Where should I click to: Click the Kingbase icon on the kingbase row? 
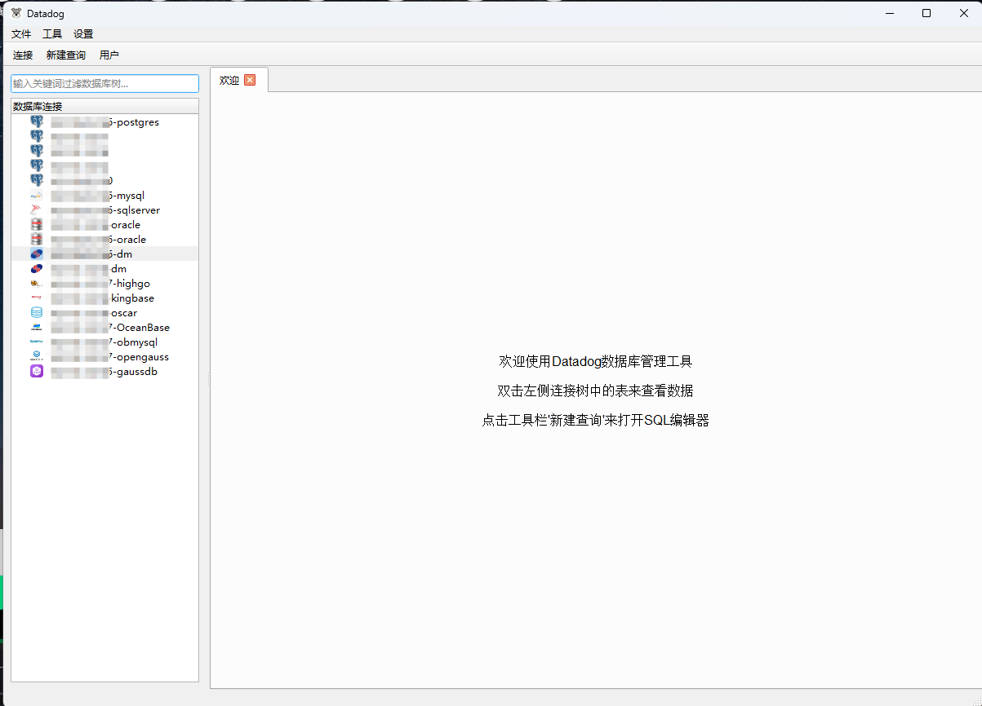click(x=37, y=298)
